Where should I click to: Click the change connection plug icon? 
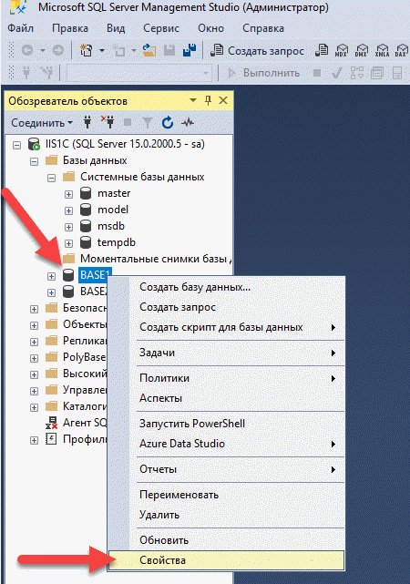pyautogui.click(x=46, y=73)
